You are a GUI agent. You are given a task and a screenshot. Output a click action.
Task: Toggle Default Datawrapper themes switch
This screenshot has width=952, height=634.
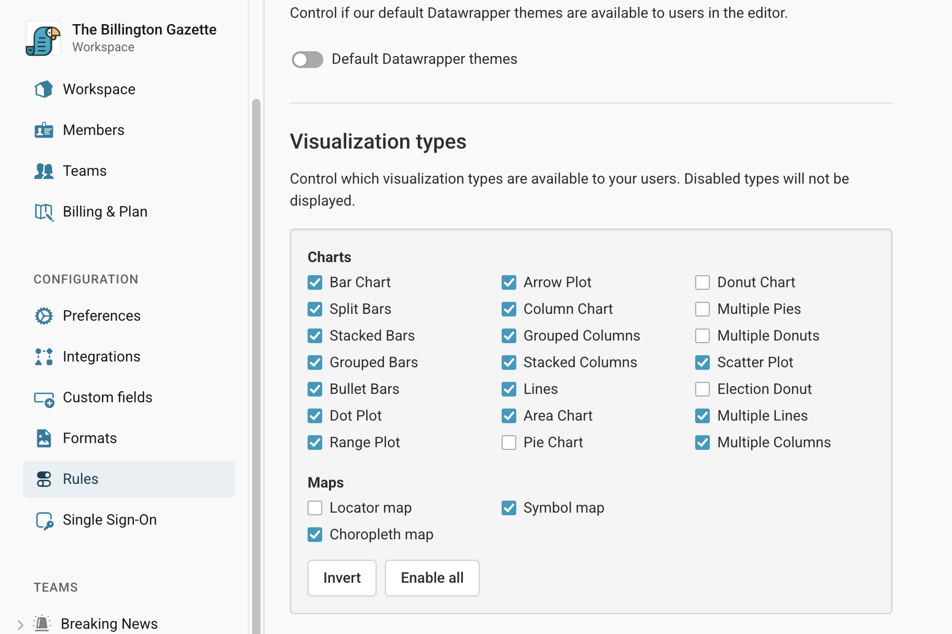point(308,60)
